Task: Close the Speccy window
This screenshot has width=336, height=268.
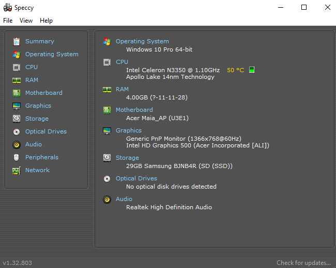Action: 327,8
